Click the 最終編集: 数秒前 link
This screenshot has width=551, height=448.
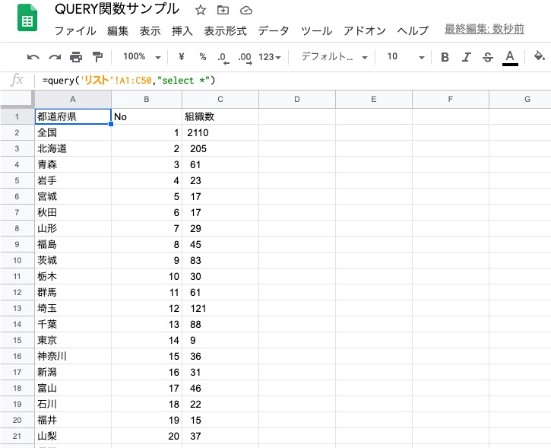[x=484, y=30]
